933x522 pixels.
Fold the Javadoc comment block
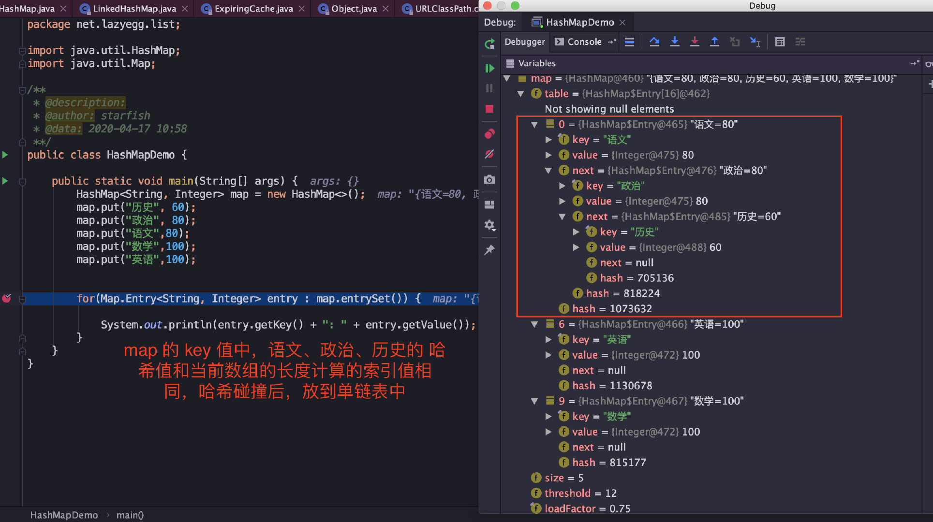[x=22, y=90]
